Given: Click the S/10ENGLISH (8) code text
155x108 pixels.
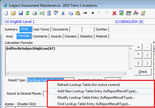Looking at the screenshot, I should [129, 22].
